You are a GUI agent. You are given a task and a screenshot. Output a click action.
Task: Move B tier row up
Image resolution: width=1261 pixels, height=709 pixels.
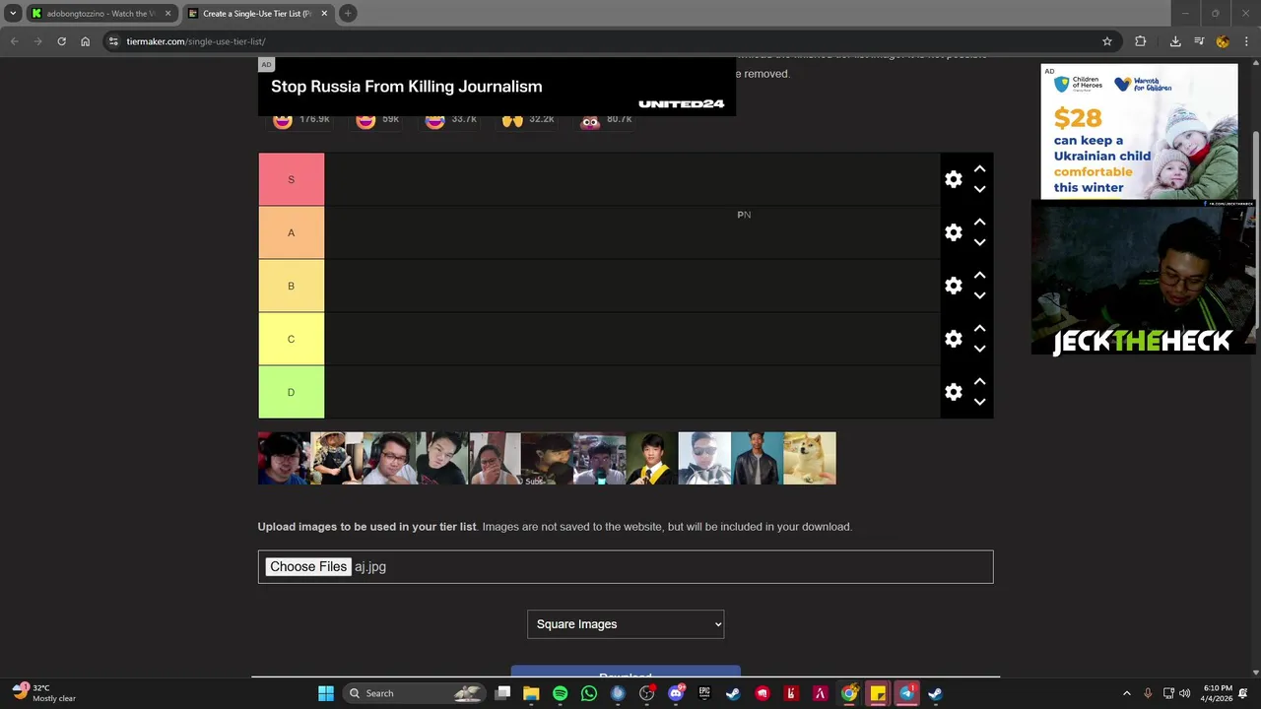tap(979, 276)
